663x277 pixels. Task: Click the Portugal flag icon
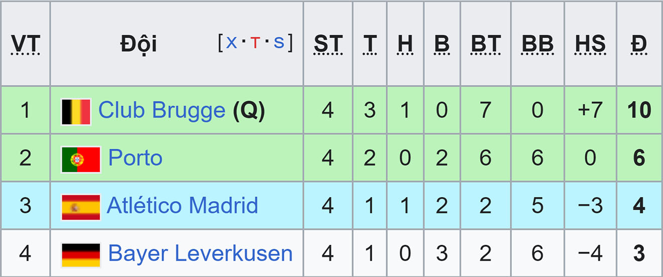pyautogui.click(x=81, y=159)
